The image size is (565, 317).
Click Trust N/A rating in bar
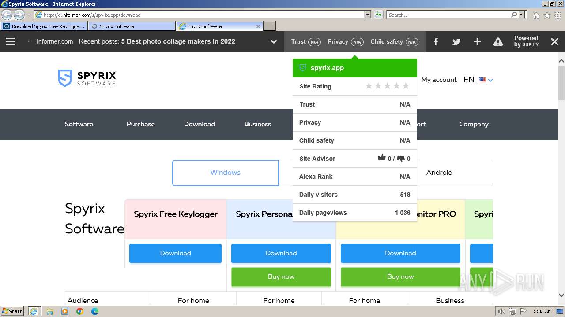pos(306,42)
